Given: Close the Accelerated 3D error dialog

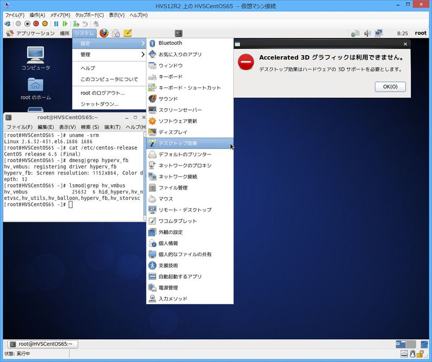Looking at the screenshot, I should tap(405, 44).
